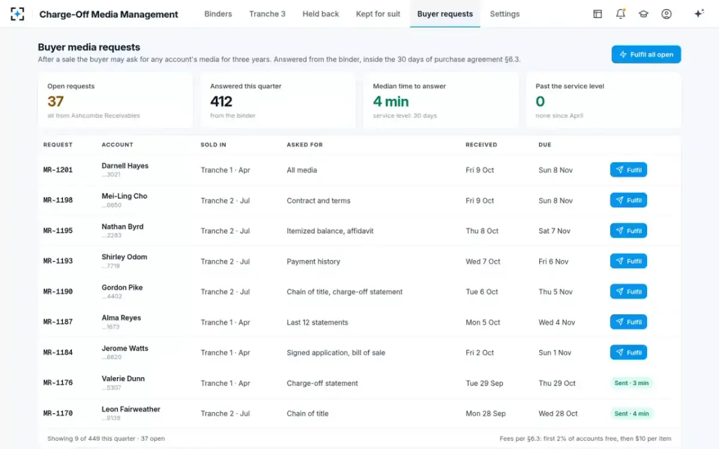Click account name Valerie Dunn

123,379
